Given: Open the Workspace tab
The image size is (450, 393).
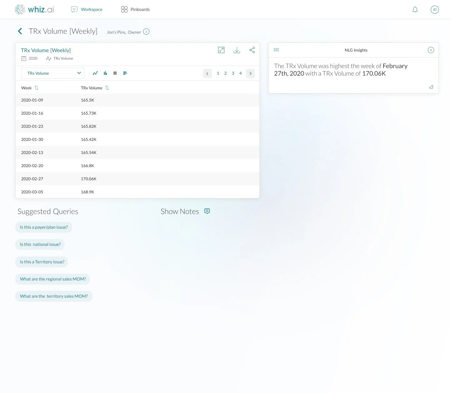Looking at the screenshot, I should pos(87,9).
